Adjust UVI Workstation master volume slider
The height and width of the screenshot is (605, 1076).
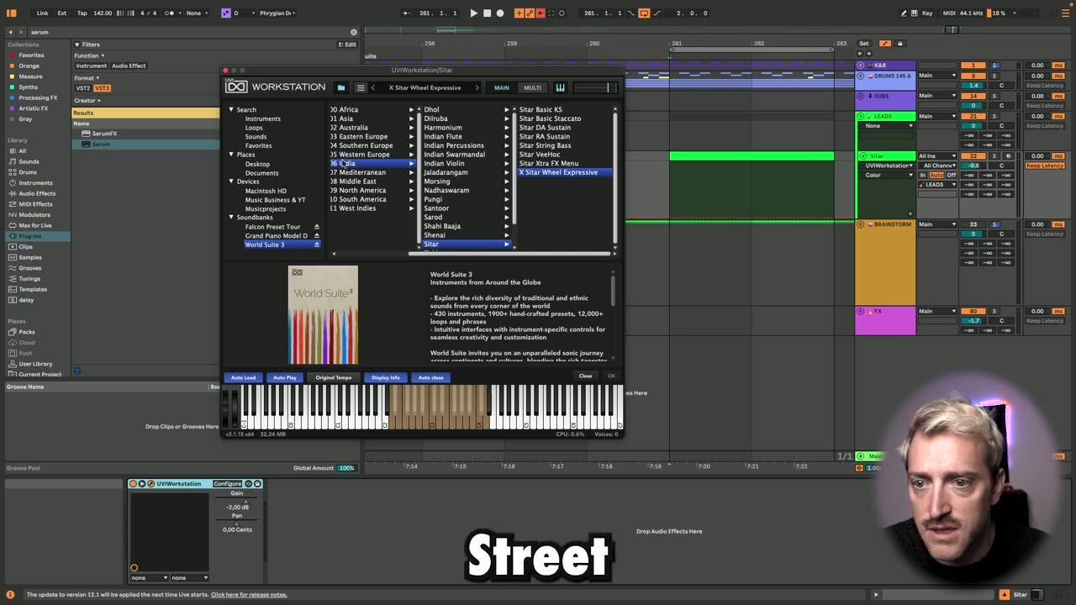point(595,87)
